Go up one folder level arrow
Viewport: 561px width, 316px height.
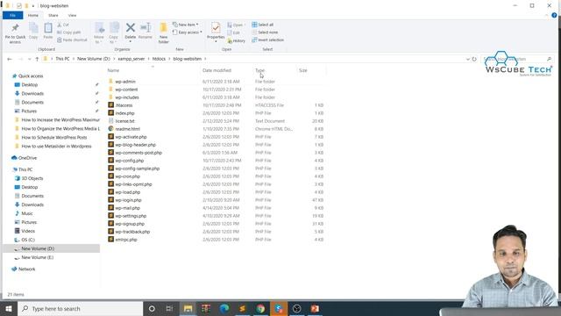point(37,59)
